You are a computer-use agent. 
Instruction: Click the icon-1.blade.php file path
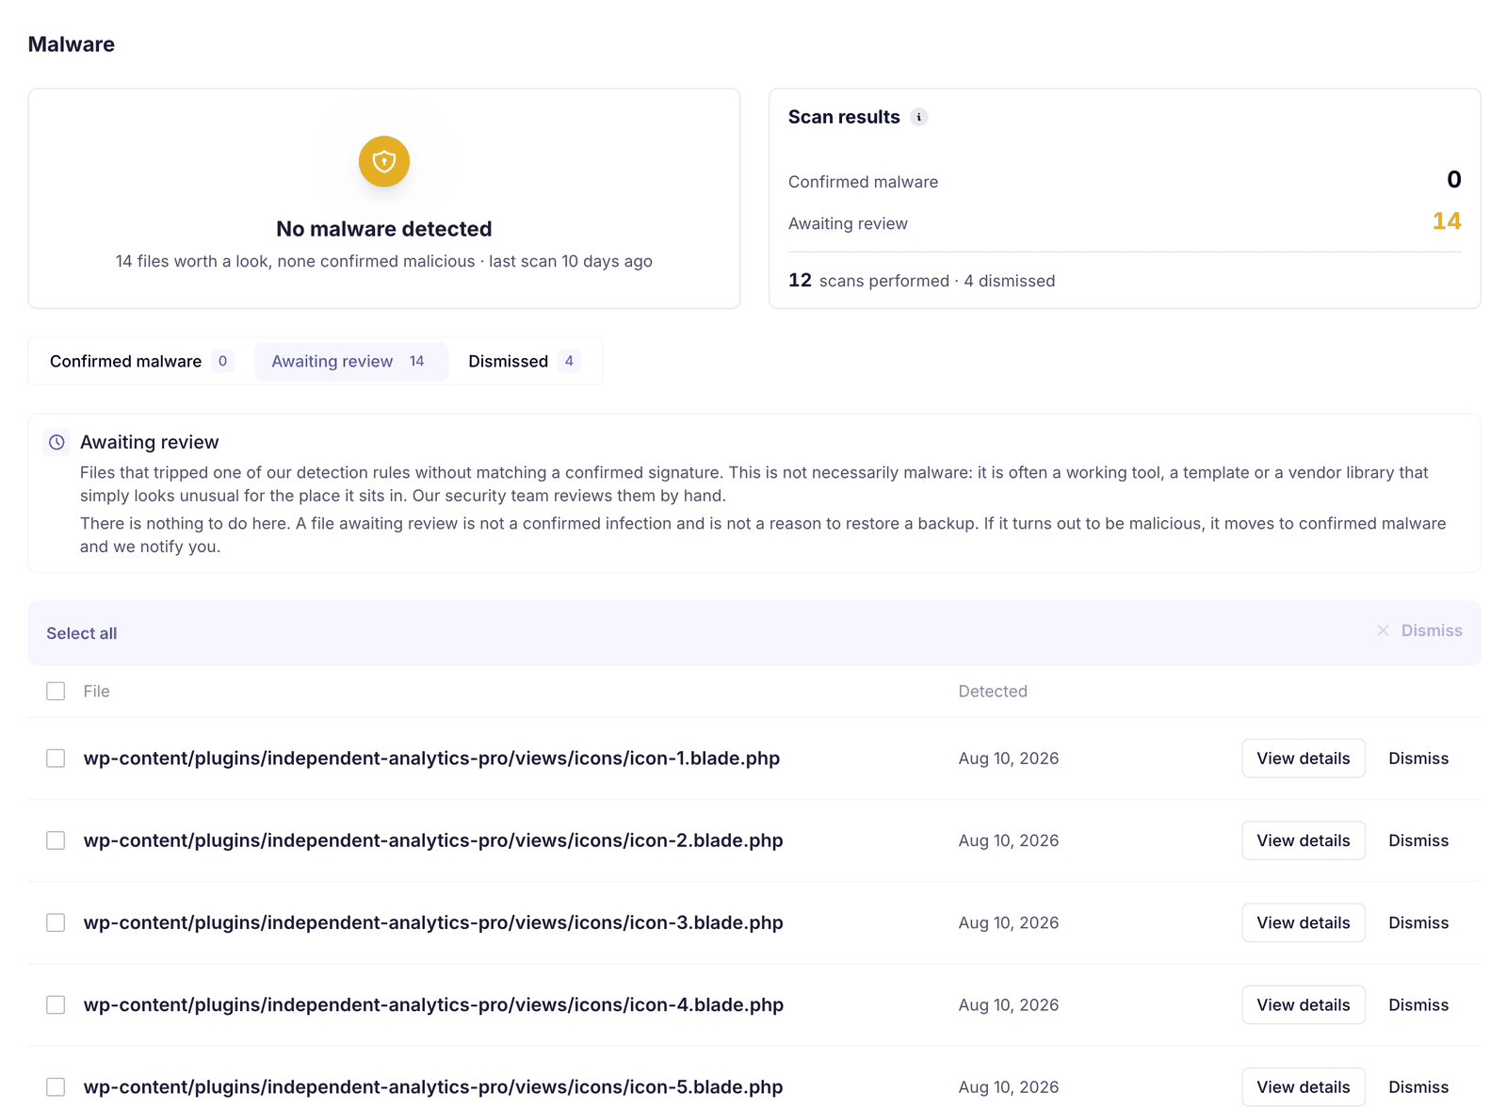pyautogui.click(x=431, y=758)
